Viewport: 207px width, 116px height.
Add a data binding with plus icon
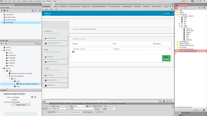pos(176,8)
